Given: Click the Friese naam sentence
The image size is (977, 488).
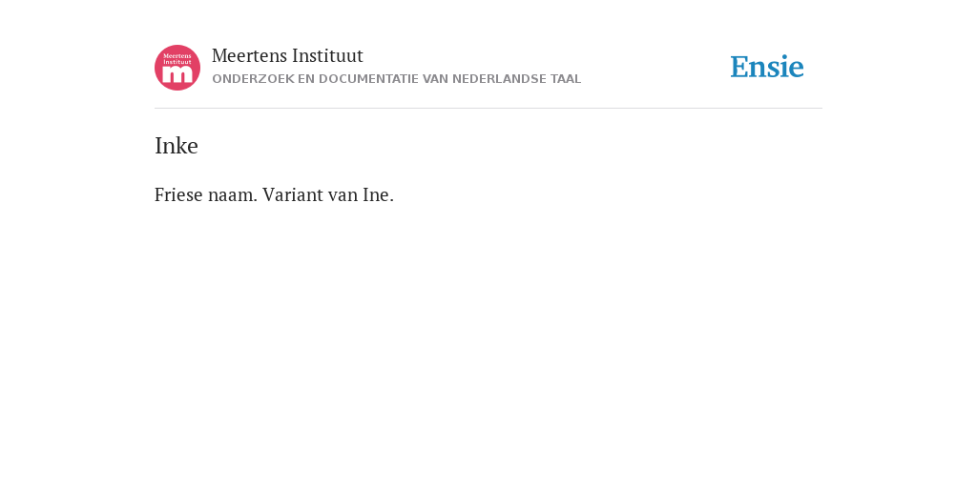Looking at the screenshot, I should coord(206,194).
